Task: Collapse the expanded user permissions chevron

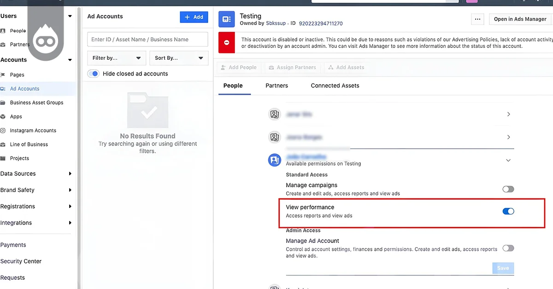Action: 508,160
